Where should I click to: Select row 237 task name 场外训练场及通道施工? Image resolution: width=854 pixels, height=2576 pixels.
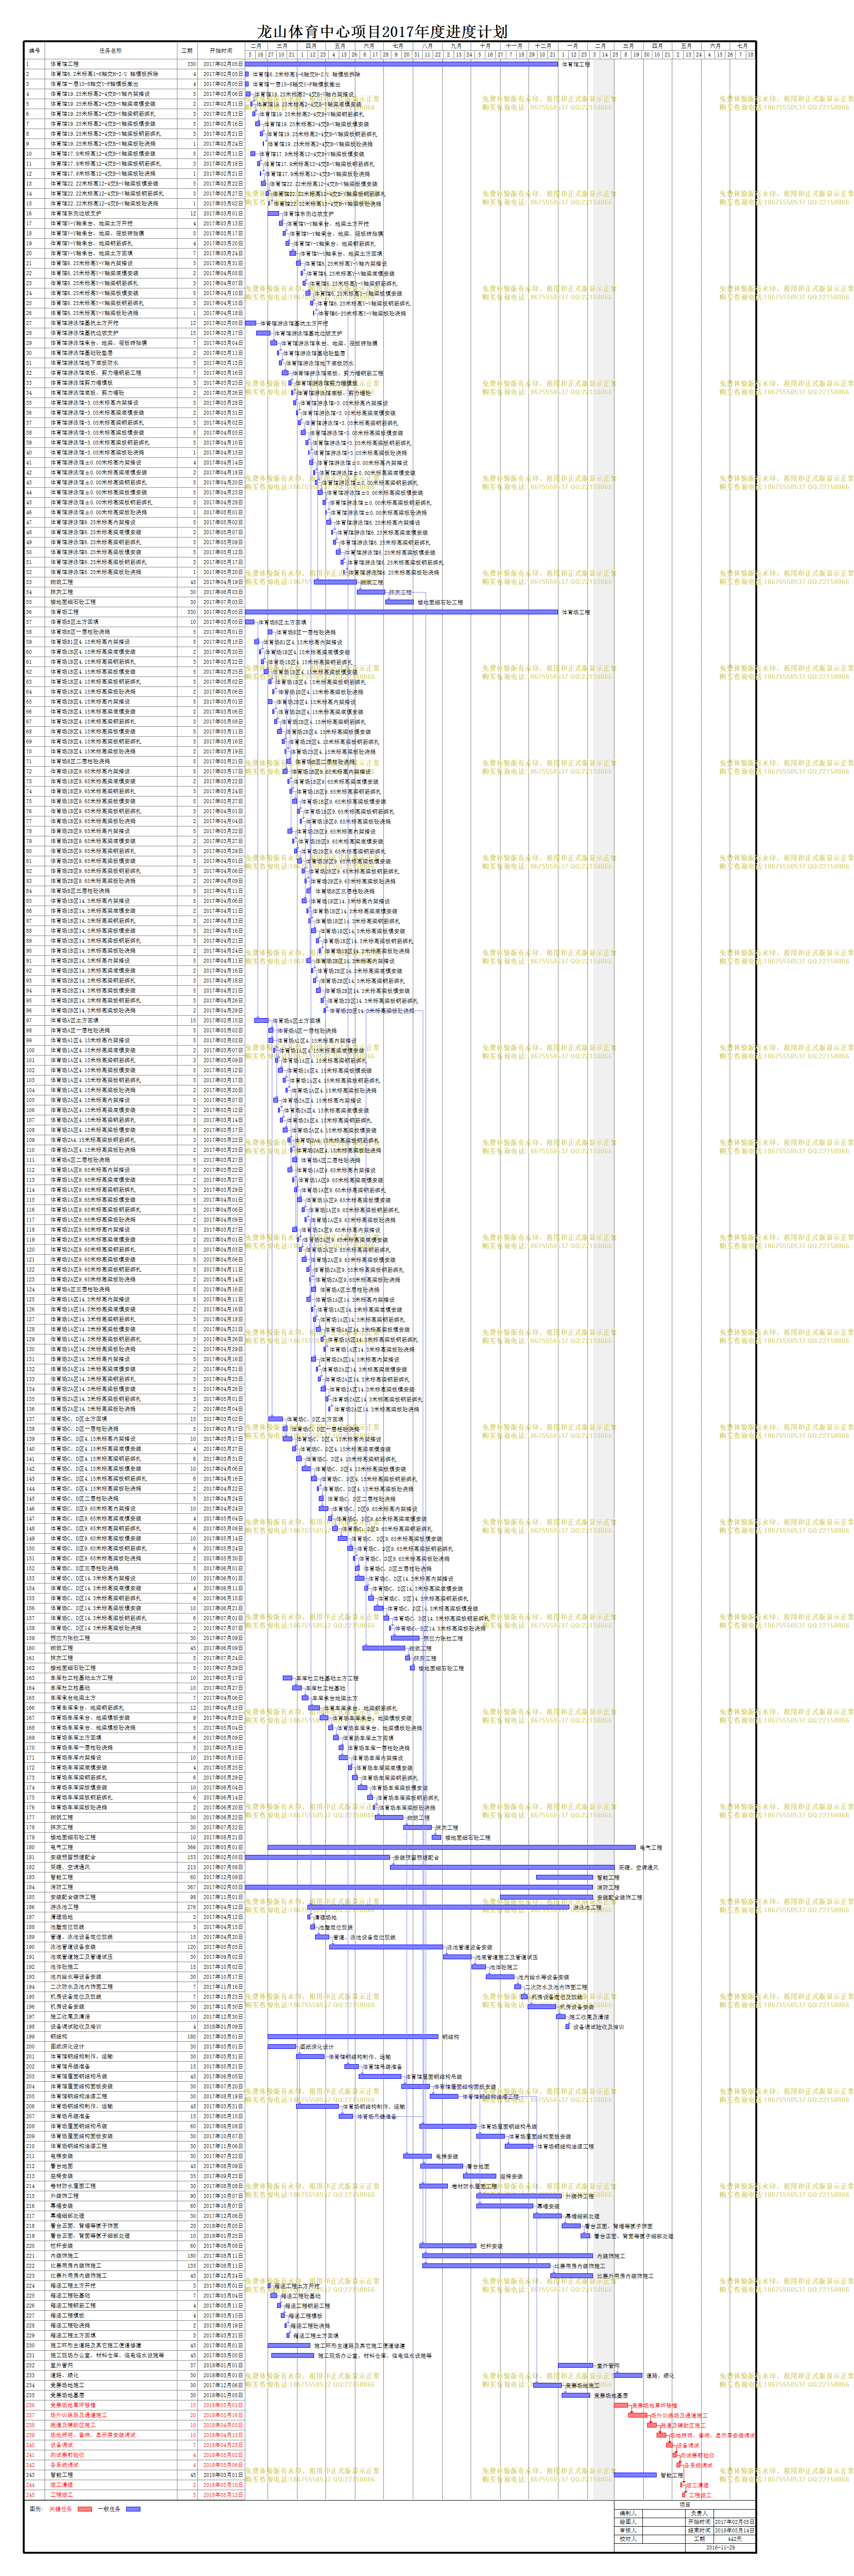click(79, 2416)
